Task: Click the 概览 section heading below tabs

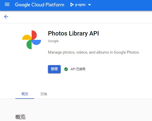Action: (x=20, y=117)
